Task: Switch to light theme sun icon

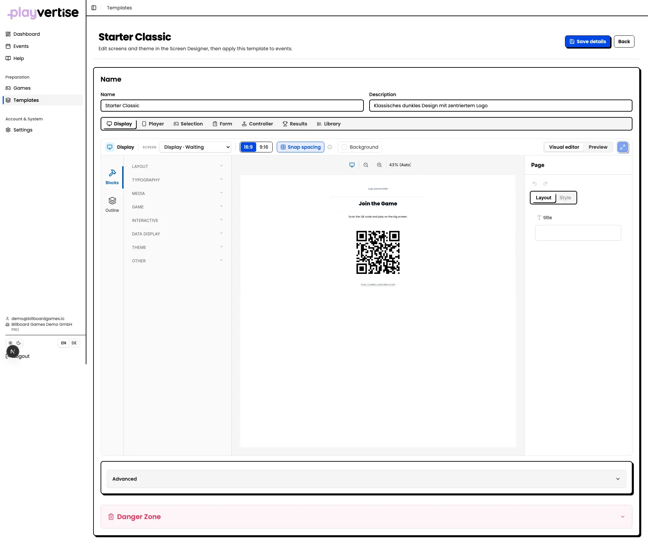Action: (x=10, y=343)
